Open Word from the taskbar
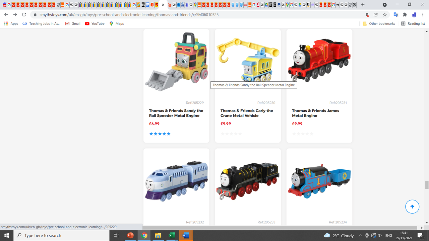The width and height of the screenshot is (429, 241). pos(185,236)
